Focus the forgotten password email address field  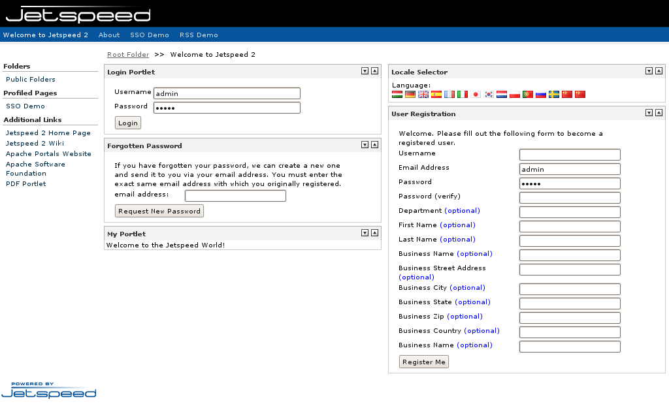[x=235, y=196]
